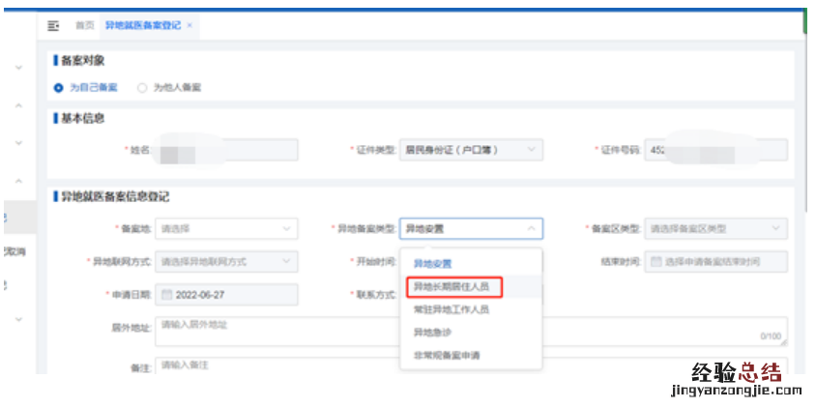The width and height of the screenshot is (816, 408).
Task: Click the calendar icon in 申请日期 field
Action: (165, 294)
